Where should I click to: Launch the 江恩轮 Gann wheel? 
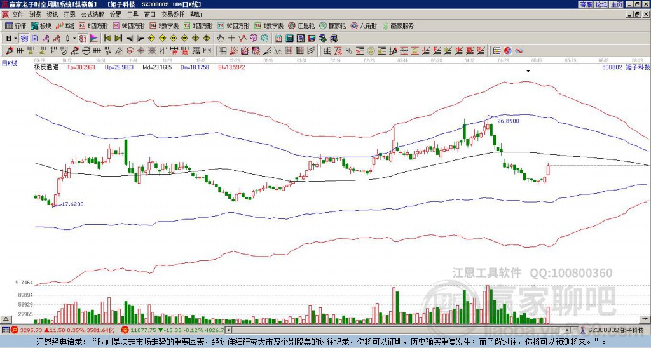[301, 25]
